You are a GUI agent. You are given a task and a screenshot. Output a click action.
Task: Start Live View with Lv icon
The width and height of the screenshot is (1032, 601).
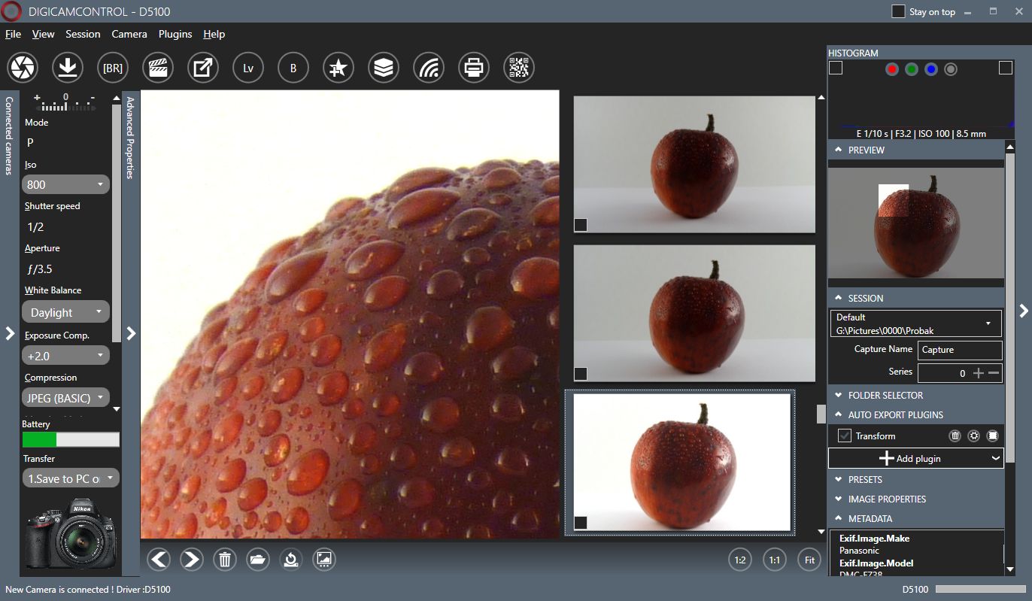[248, 68]
